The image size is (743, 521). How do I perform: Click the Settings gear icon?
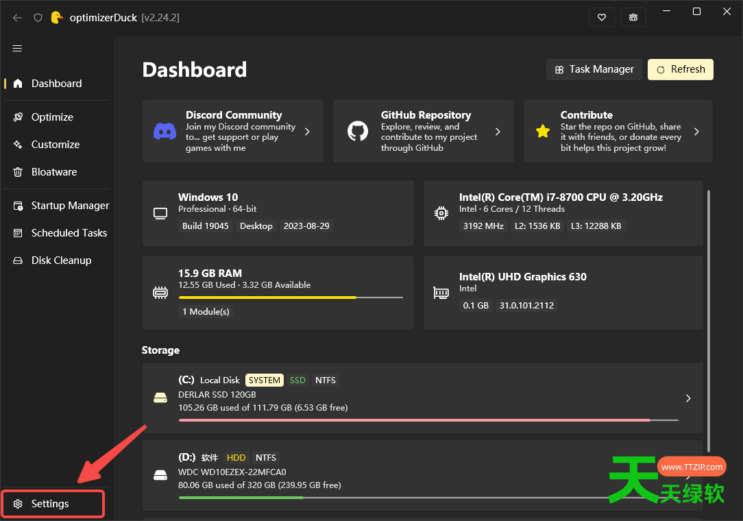click(18, 503)
